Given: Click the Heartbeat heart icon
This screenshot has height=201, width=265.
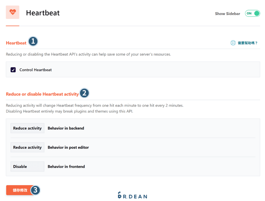Looking at the screenshot, I should click(12, 12).
